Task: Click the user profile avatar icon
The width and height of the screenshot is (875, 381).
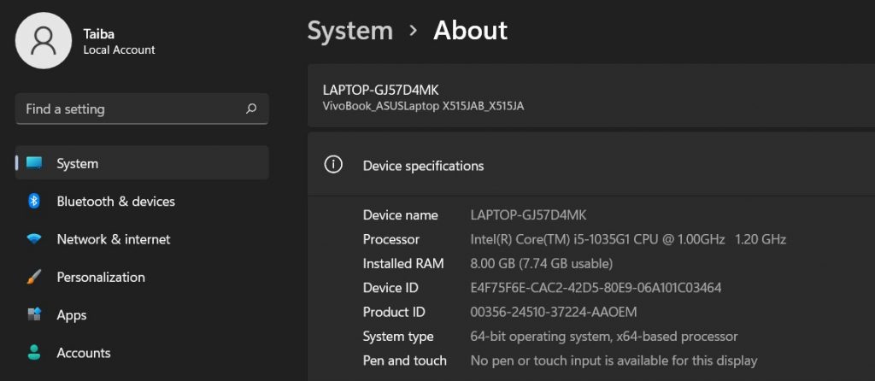Action: (44, 40)
